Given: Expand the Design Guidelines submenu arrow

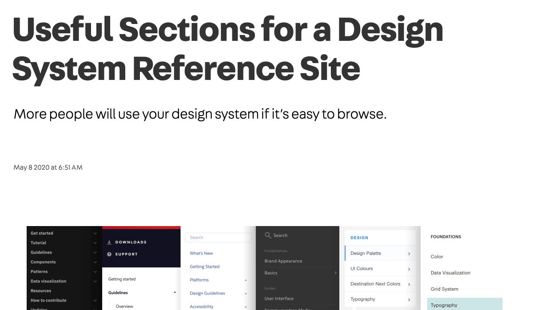Looking at the screenshot, I should click(x=246, y=294).
